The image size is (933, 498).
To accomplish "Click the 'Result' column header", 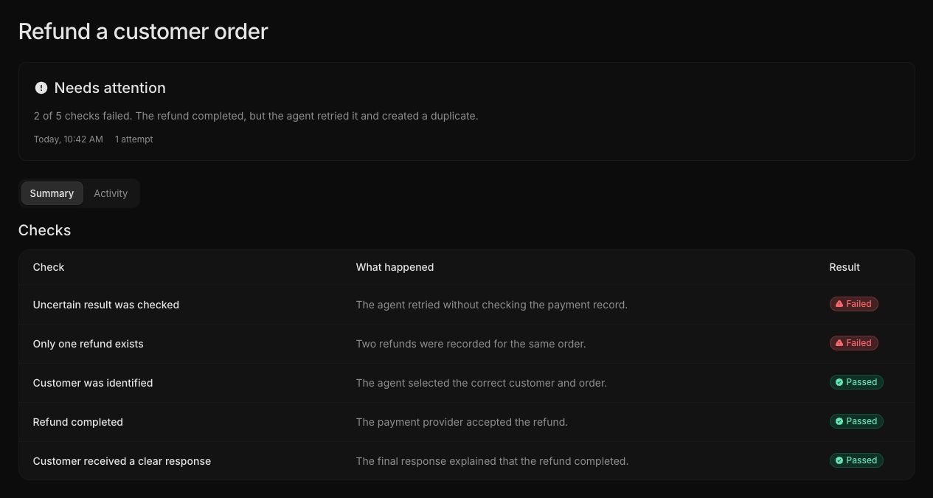I will [x=844, y=267].
